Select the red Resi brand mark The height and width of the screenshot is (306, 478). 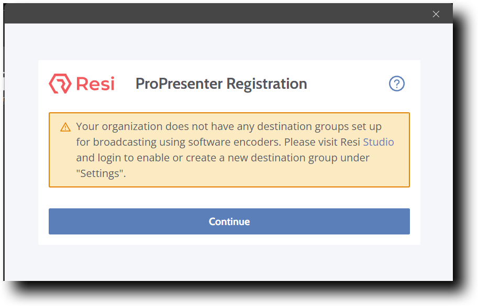(59, 83)
